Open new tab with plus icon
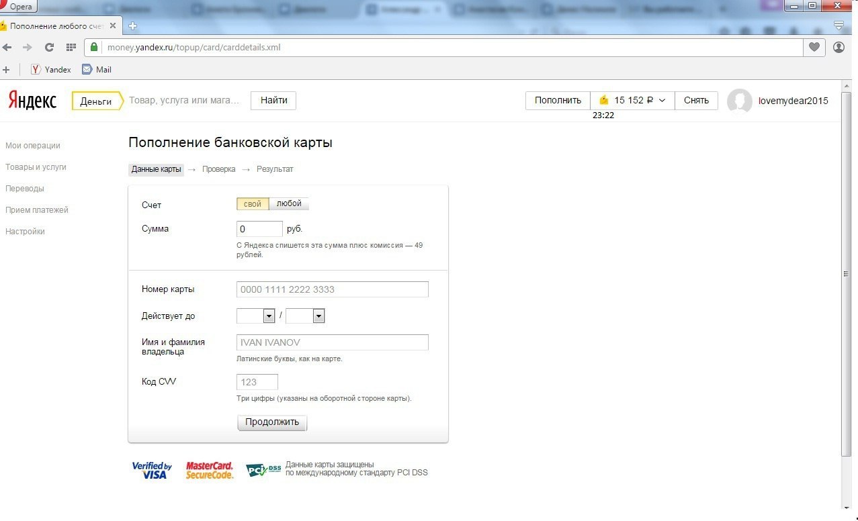858x521 pixels. tap(133, 26)
